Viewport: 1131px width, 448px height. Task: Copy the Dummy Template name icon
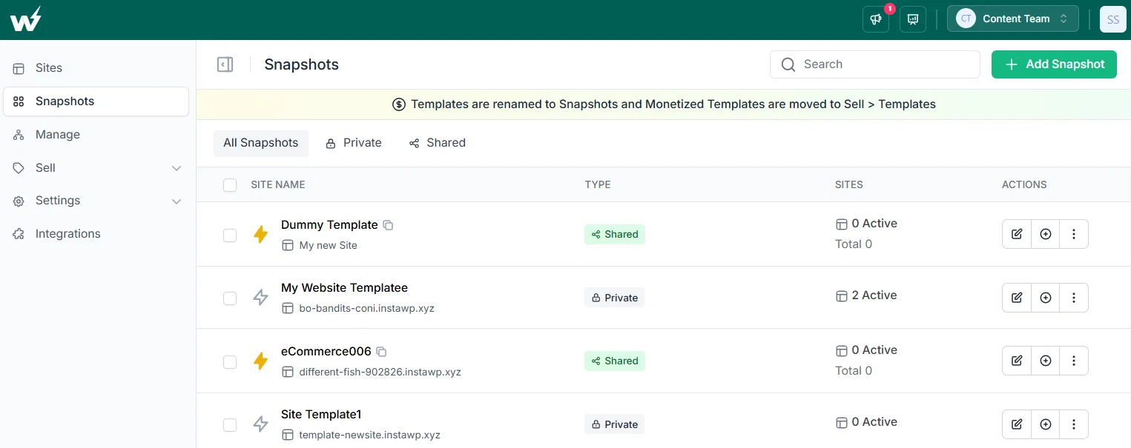(388, 224)
